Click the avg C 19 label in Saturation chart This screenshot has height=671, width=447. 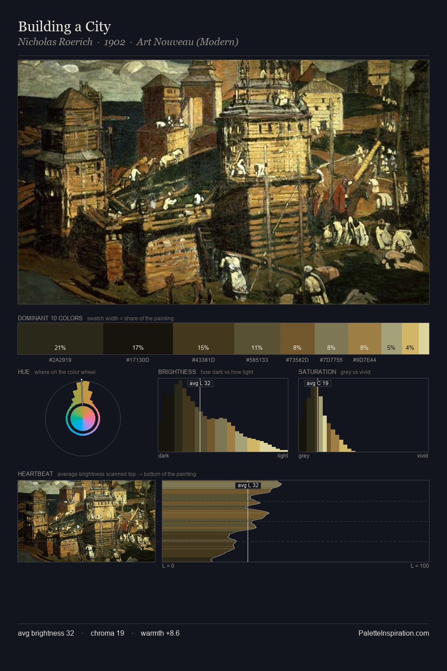pos(318,383)
